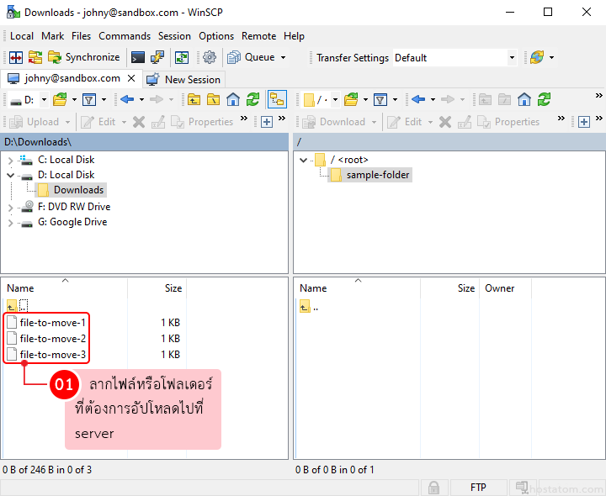Screen dimensions: 606x496
Task: Click the Open in PuTTY icon
Action: (157, 58)
